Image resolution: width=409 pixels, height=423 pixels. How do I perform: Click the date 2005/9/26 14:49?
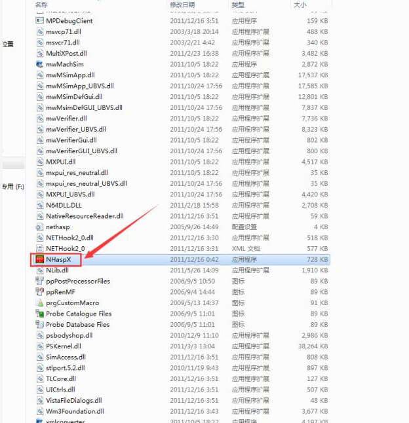pos(194,227)
